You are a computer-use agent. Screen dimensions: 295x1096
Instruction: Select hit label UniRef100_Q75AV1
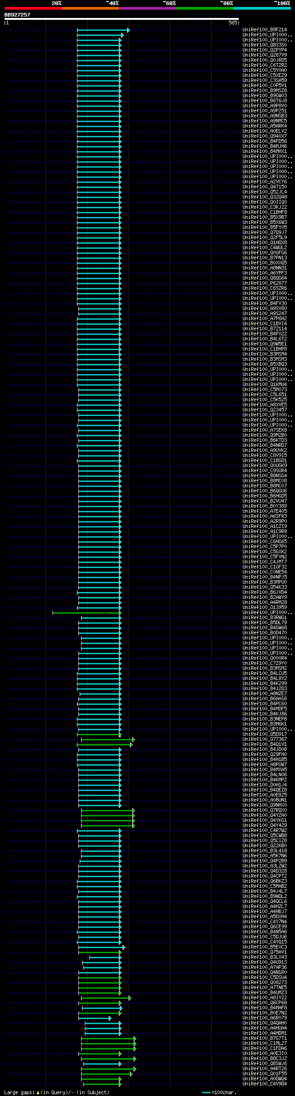coord(265,952)
